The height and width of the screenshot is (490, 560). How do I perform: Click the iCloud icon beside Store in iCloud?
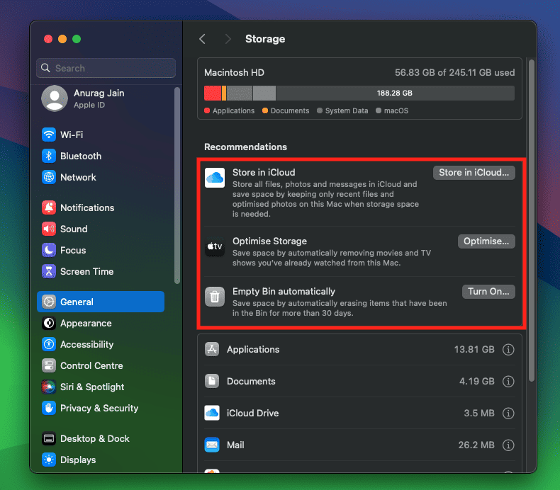coord(215,178)
